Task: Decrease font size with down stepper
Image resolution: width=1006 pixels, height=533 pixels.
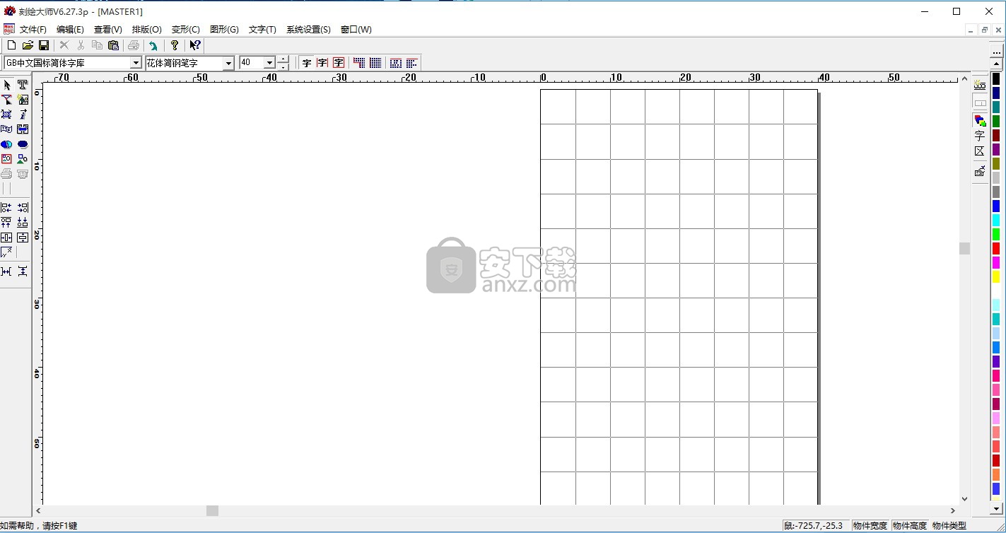Action: coord(283,66)
